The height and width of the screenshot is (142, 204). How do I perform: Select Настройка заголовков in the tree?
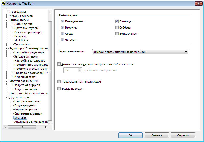(x=30, y=61)
